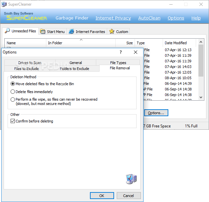Switch to the Files to Exclude tab
The width and height of the screenshot is (209, 202).
(x=26, y=69)
